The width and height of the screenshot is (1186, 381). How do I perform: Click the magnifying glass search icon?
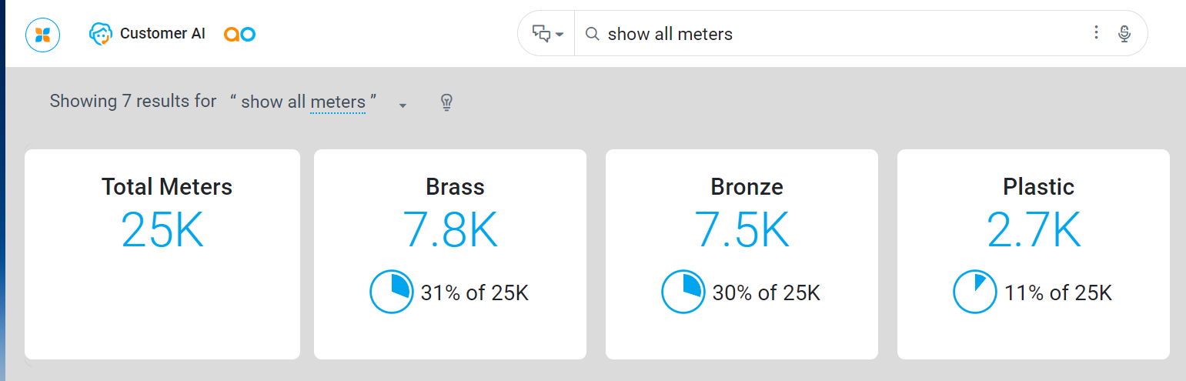point(592,34)
